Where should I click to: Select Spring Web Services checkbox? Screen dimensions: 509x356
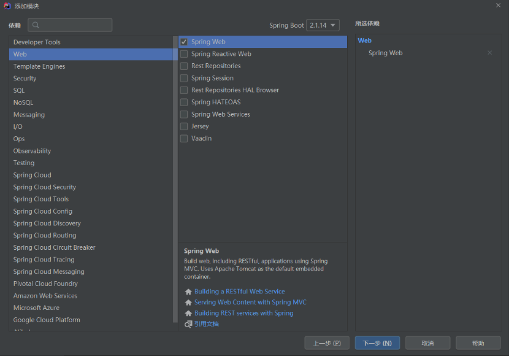point(184,114)
